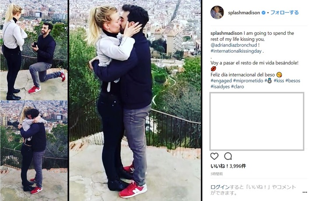
Task: Open the #internationalkissingday hashtag
Action: tap(236, 51)
